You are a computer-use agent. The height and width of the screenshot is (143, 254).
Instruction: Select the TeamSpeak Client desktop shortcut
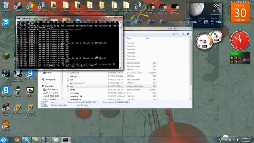click(139, 7)
